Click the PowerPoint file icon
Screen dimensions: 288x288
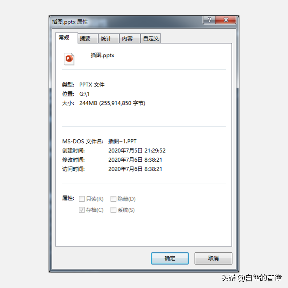(69, 59)
